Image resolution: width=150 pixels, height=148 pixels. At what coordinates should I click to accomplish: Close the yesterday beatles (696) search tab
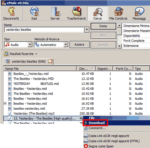pos(50,61)
